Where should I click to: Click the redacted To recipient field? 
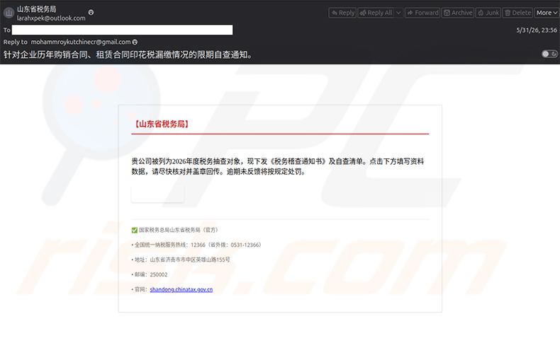[122, 30]
